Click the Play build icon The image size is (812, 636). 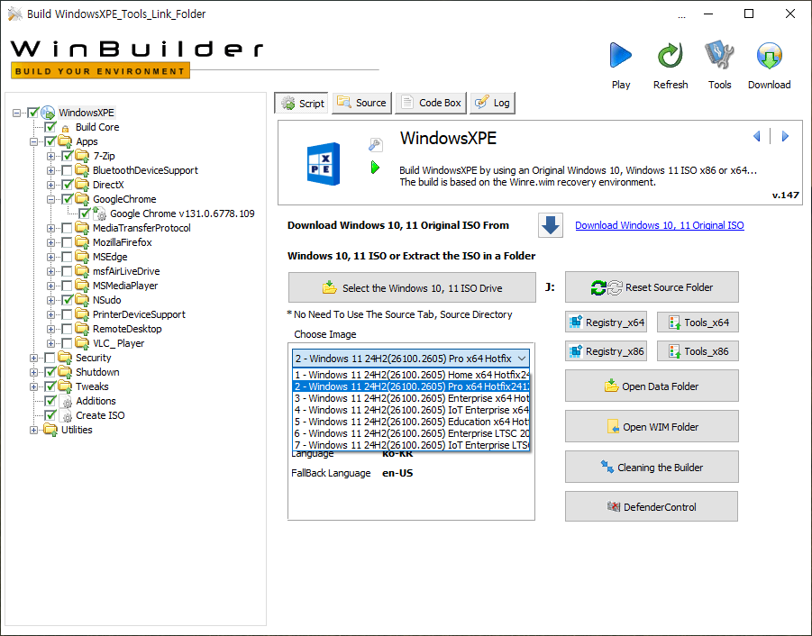pos(620,55)
